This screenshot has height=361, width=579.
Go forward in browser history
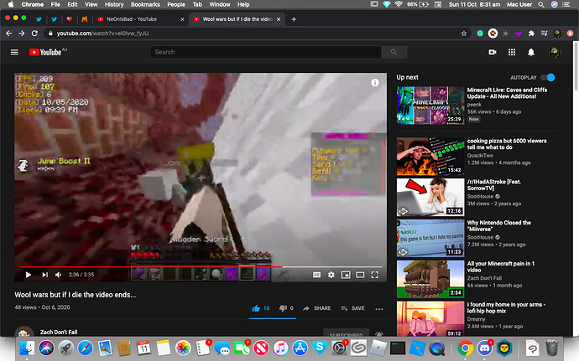point(22,34)
